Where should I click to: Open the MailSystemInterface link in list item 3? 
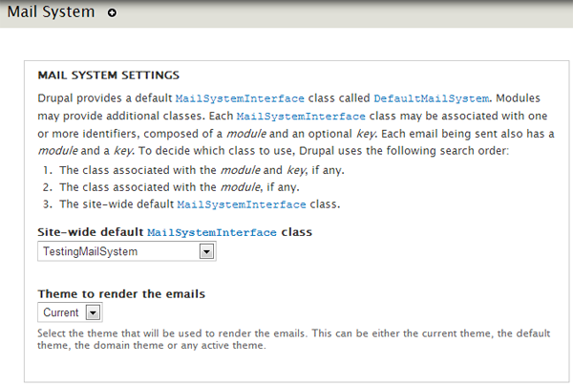tap(242, 204)
